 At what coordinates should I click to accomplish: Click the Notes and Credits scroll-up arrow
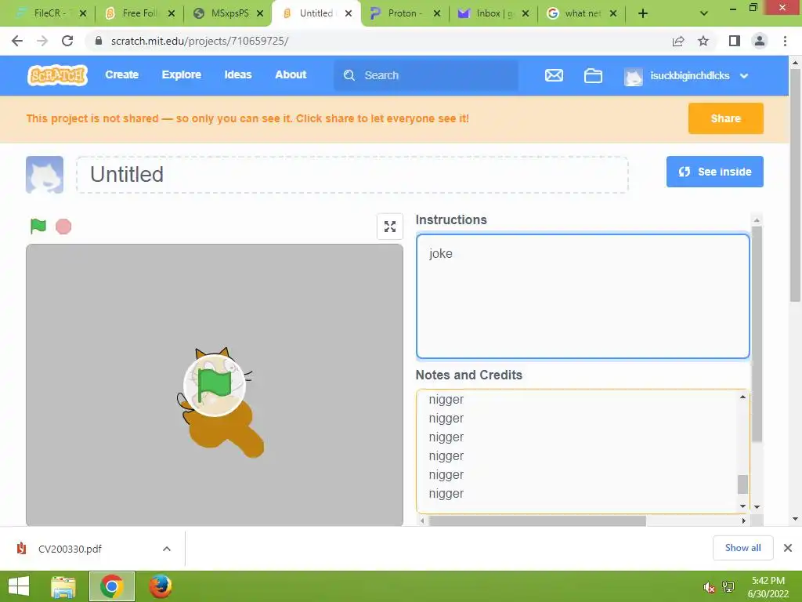(742, 397)
